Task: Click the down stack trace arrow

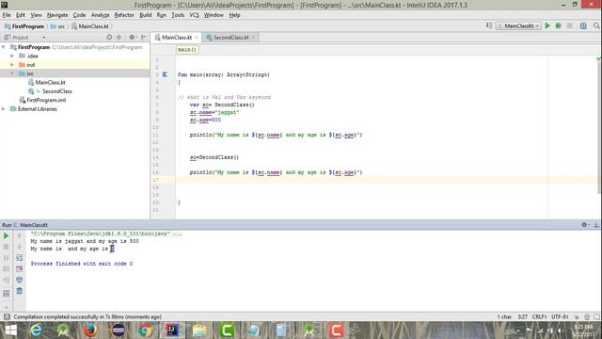Action: coord(19,247)
